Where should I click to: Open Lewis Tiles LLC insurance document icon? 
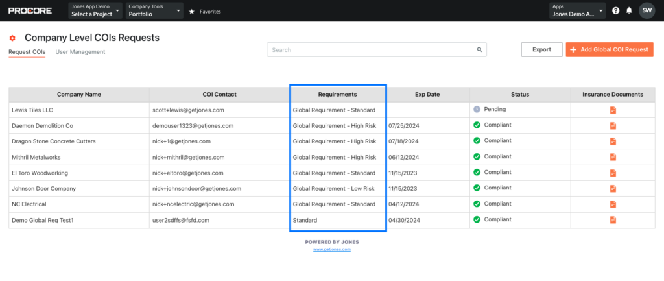[x=613, y=110]
